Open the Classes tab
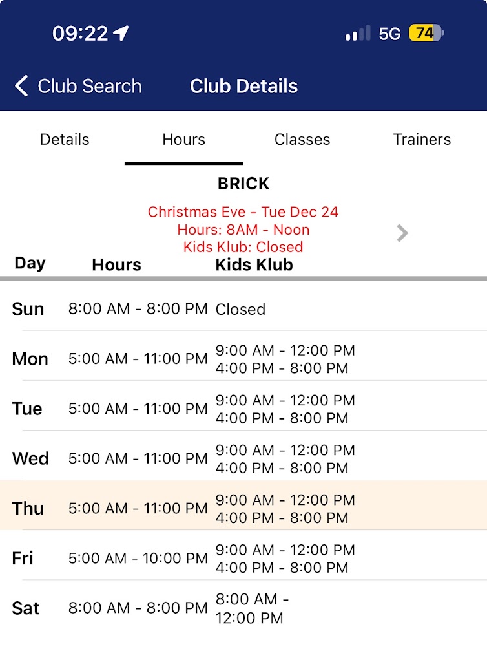The height and width of the screenshot is (662, 487). [x=302, y=140]
